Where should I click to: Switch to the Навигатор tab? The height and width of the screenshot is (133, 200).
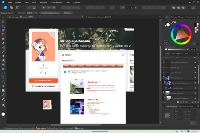[182, 106]
